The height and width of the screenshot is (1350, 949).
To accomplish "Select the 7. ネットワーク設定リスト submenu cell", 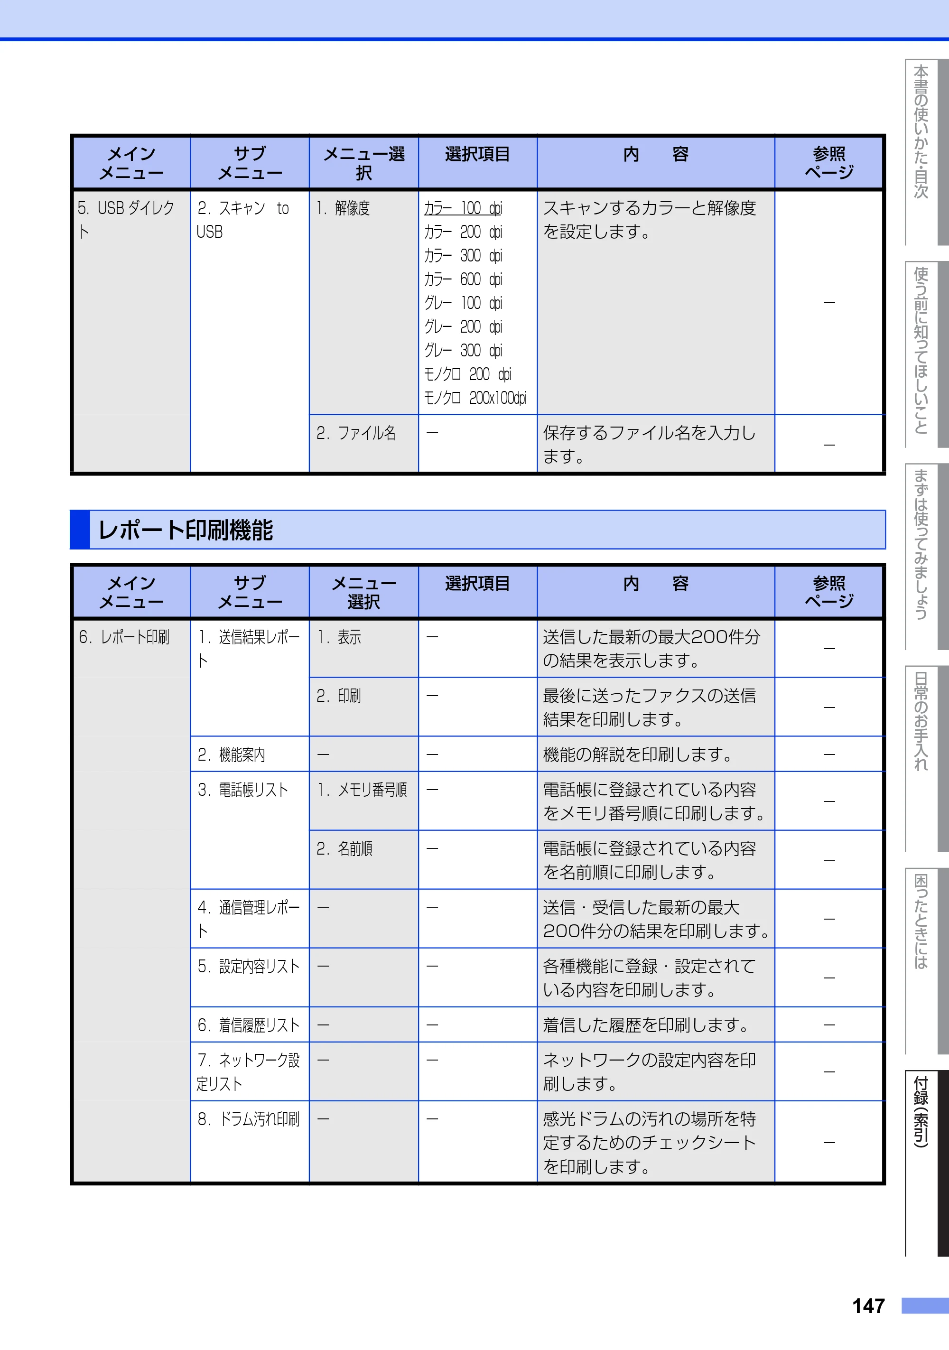I will pyautogui.click(x=250, y=1072).
